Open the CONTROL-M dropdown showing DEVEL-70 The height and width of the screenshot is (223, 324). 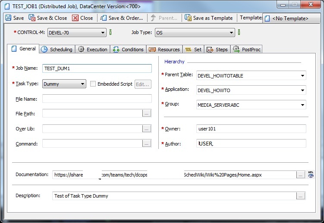(x=77, y=33)
